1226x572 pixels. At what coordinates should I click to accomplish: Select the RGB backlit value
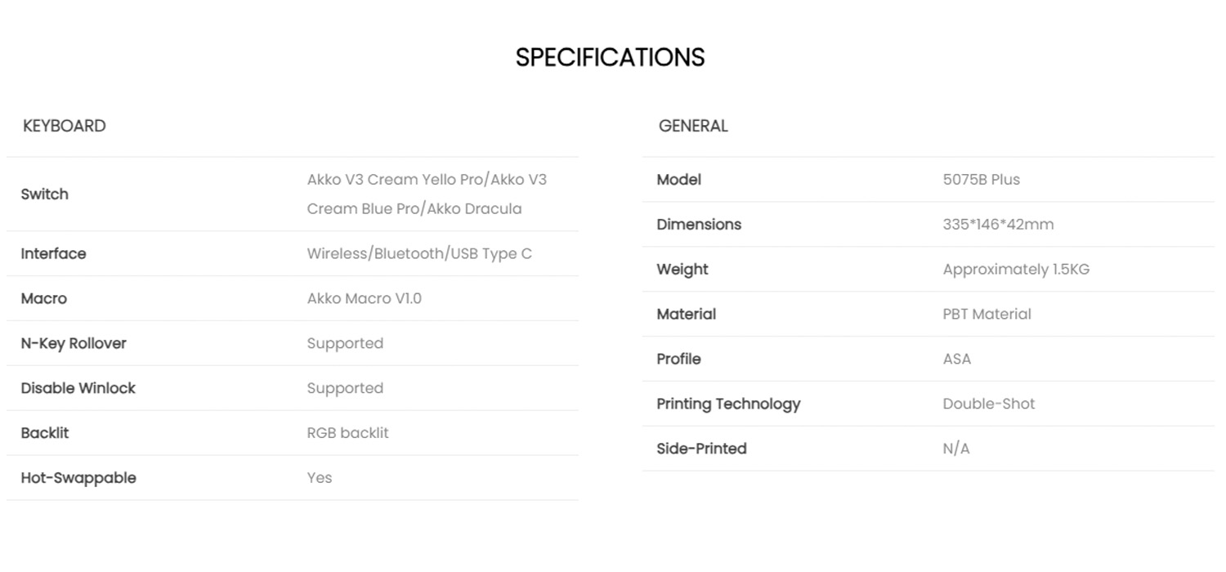(x=348, y=433)
